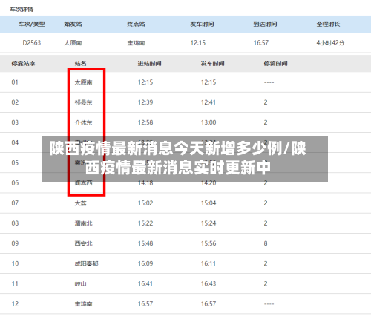Click the '车次/类型' column header

[x=32, y=24]
